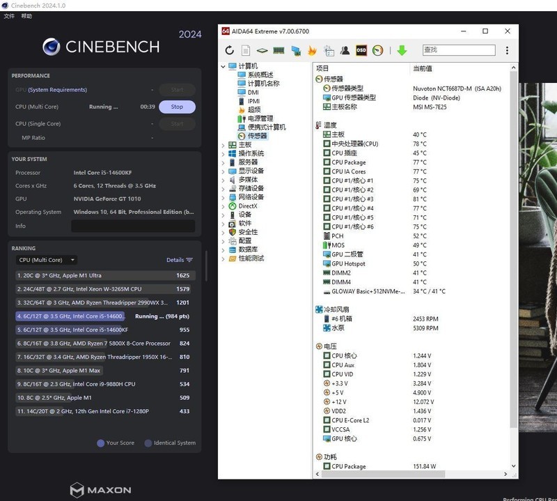Click the user silhouette toolbar icon
Viewport: 557px width, 501px height.
[345, 50]
